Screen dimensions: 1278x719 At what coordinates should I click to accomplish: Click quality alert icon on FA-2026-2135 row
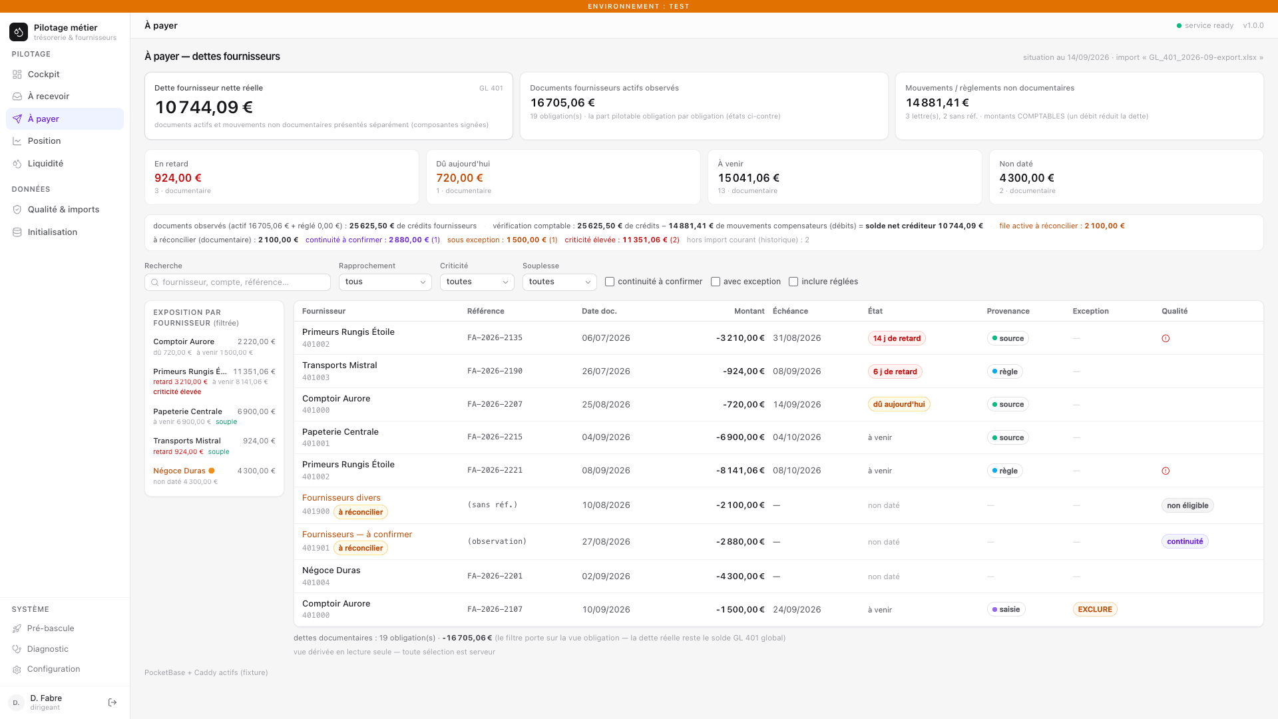coord(1166,338)
